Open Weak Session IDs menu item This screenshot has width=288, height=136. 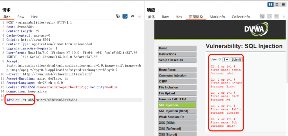(177, 117)
